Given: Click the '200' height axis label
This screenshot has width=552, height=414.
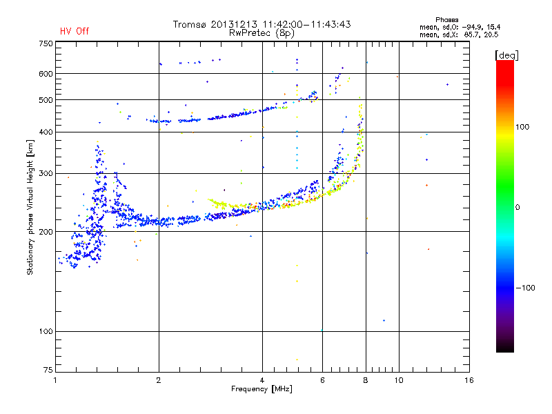Looking at the screenshot, I should click(46, 232).
